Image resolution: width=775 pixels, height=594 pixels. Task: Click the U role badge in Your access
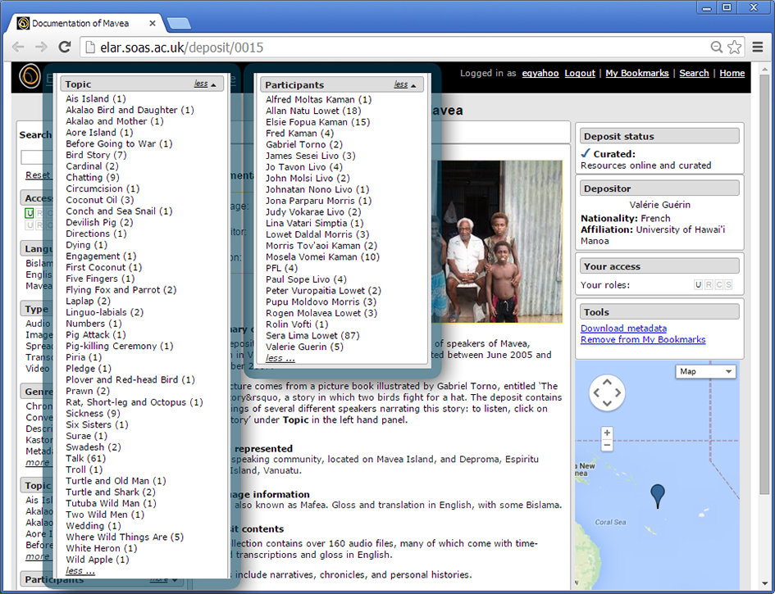coord(698,285)
